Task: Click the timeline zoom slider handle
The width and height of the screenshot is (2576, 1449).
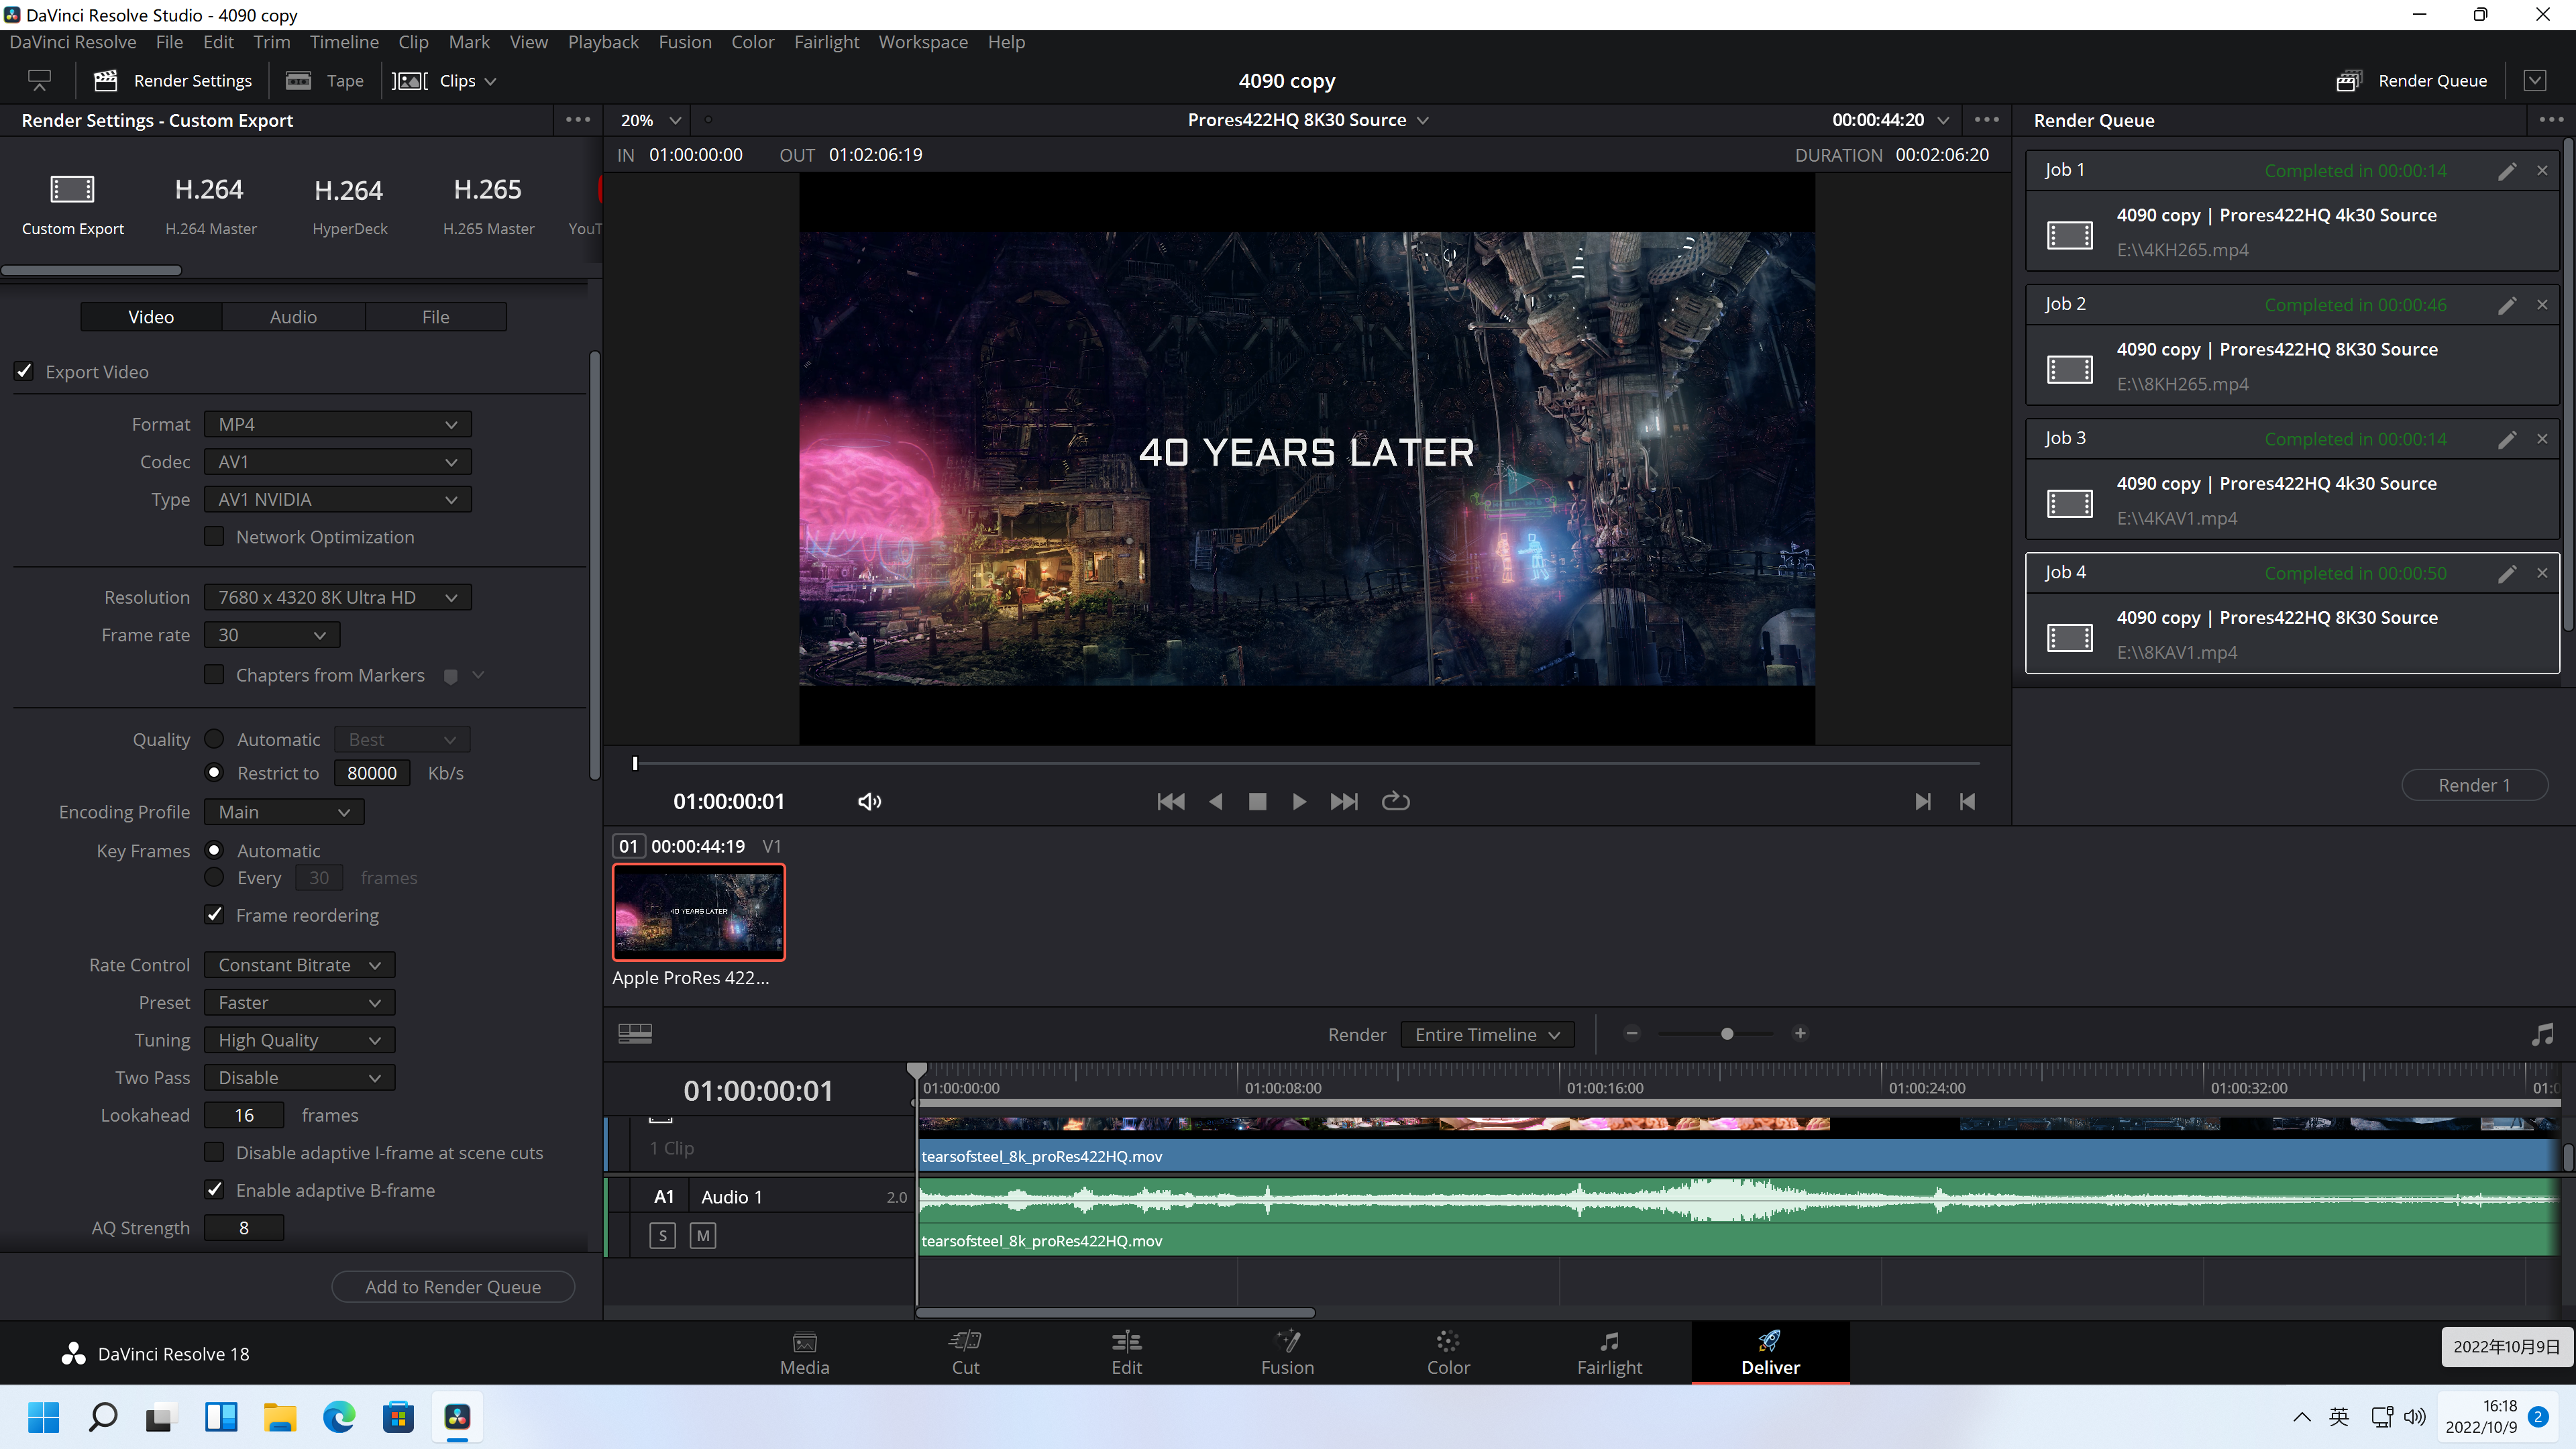Action: [x=1727, y=1033]
